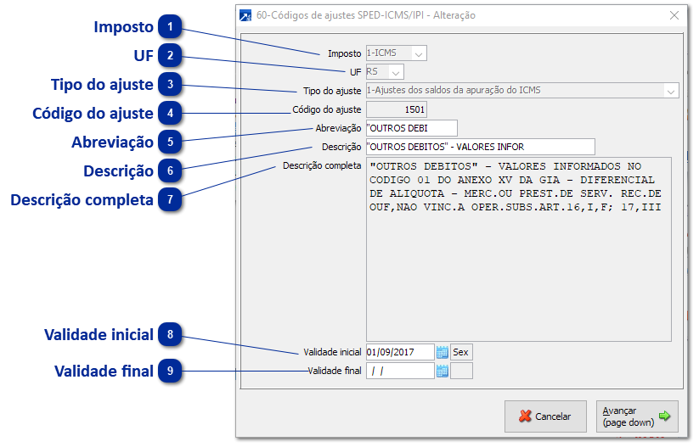Expand the Imposto dropdown showing 1-ICMS

[x=418, y=53]
